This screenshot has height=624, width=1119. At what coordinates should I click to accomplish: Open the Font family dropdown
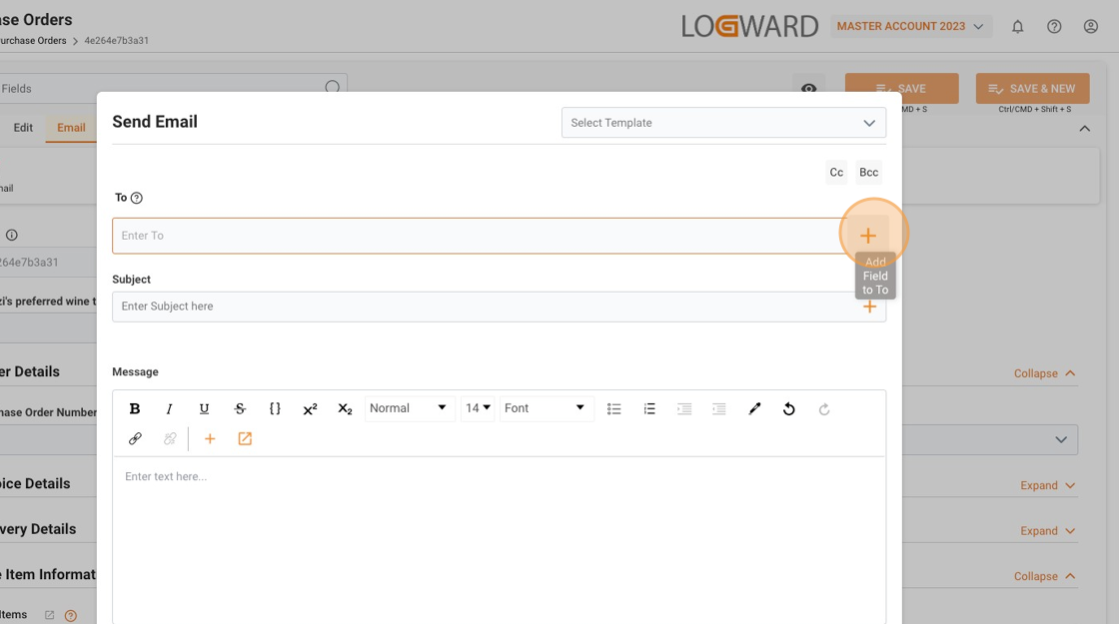click(x=546, y=408)
